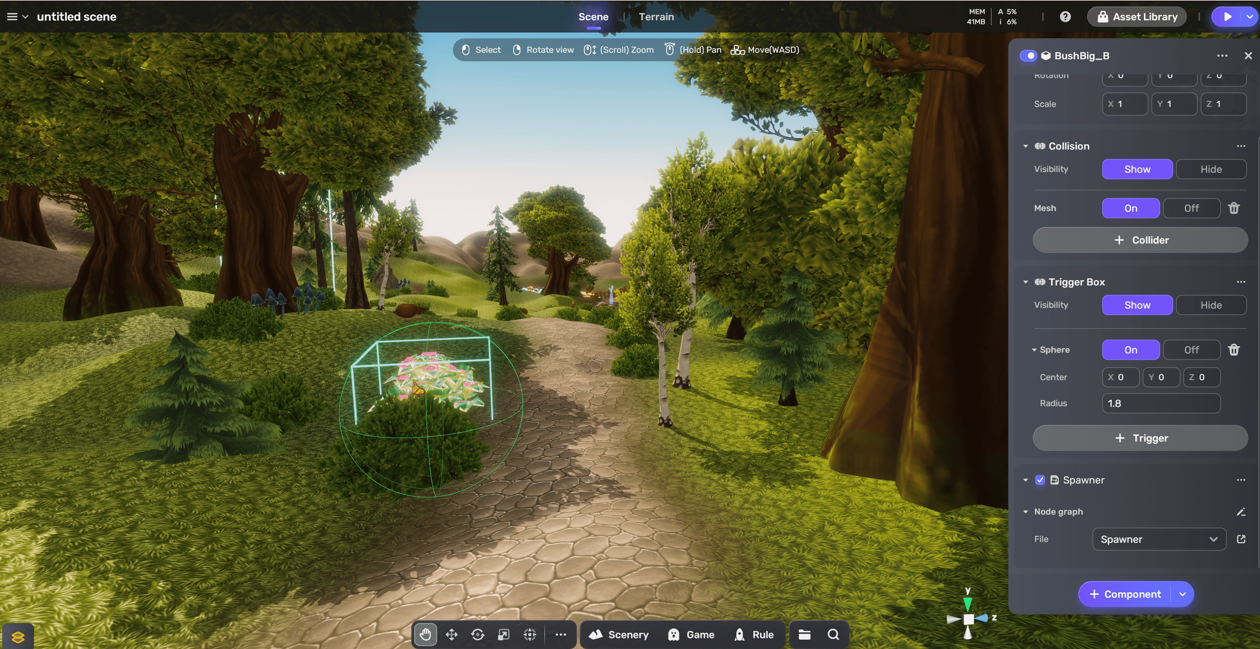
Task: Set Trigger Box visibility to Show
Action: pos(1137,305)
